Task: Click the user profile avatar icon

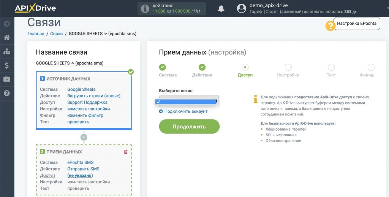Action: (x=241, y=8)
